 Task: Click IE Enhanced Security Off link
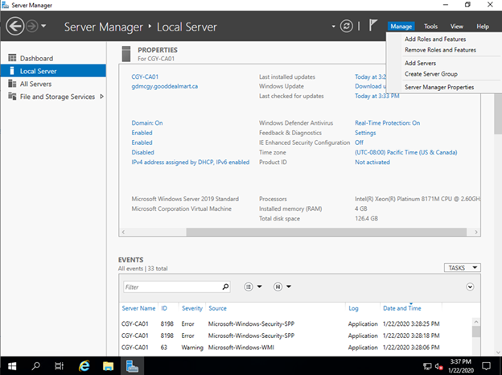(x=359, y=142)
